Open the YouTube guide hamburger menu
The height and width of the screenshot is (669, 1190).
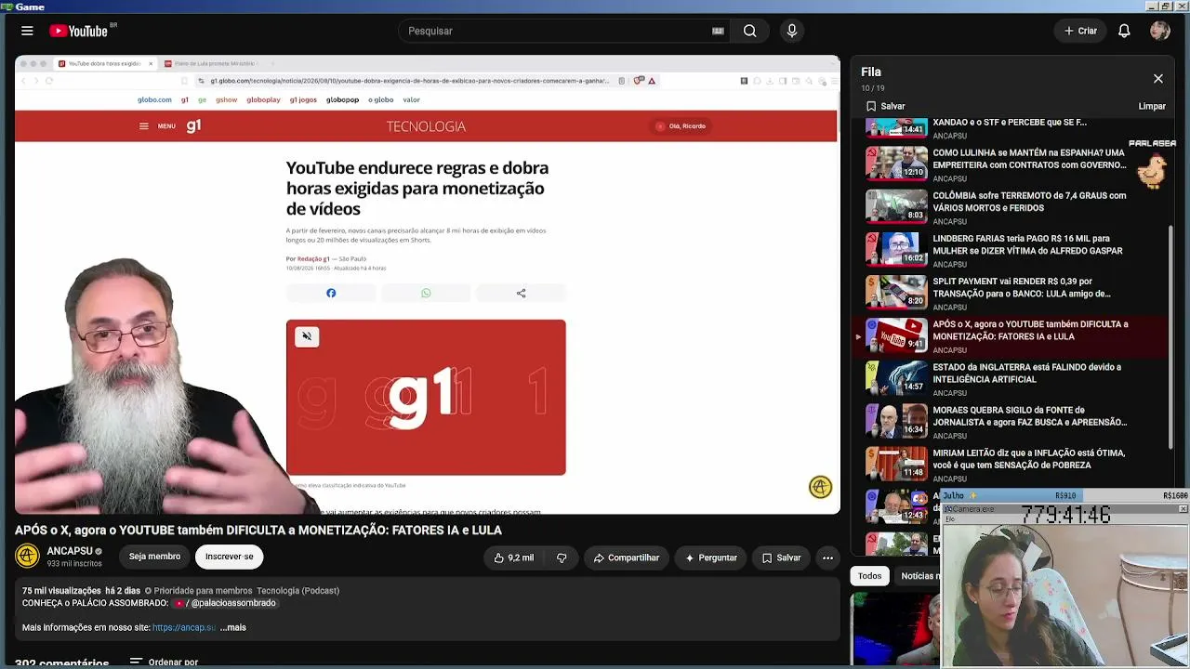coord(27,31)
